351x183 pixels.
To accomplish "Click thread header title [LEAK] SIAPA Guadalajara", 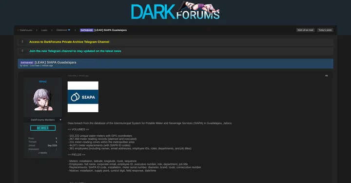I will click(x=55, y=62).
